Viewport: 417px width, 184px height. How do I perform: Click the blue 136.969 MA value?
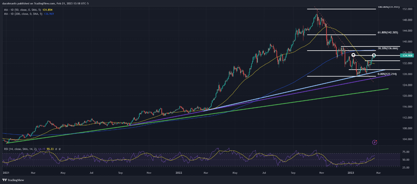[48, 14]
